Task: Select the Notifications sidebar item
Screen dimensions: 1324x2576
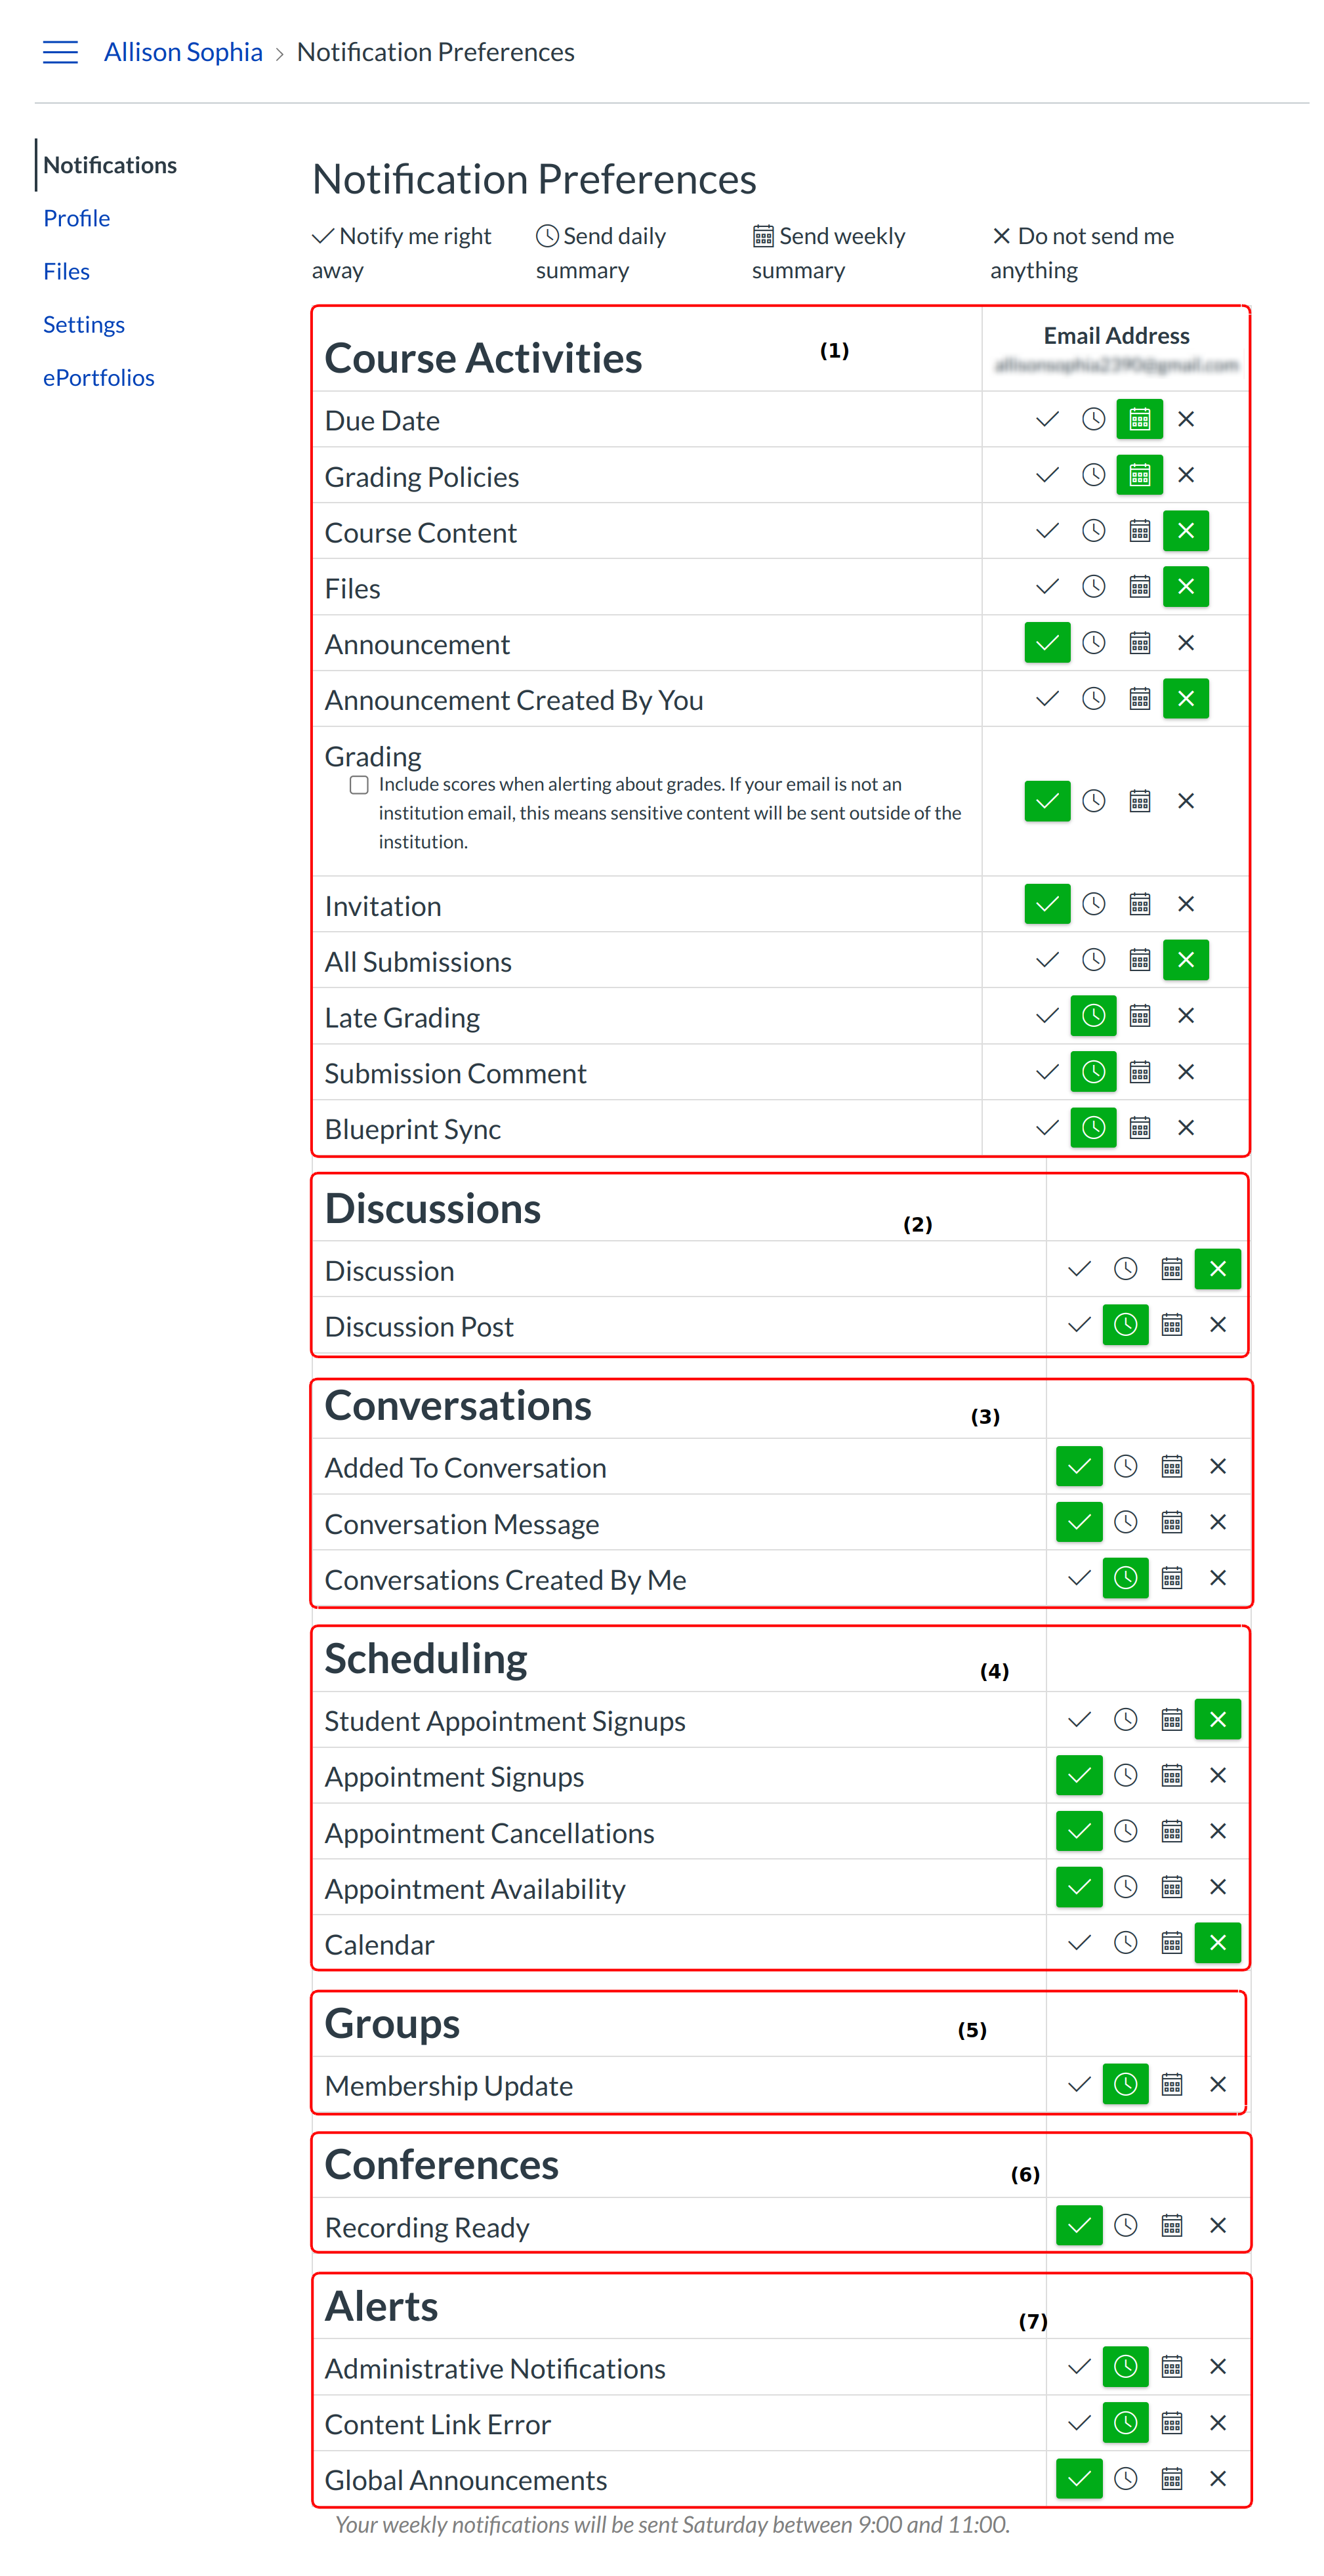Action: (x=110, y=165)
